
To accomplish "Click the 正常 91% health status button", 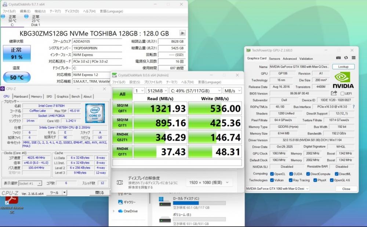I will pyautogui.click(x=17, y=53).
